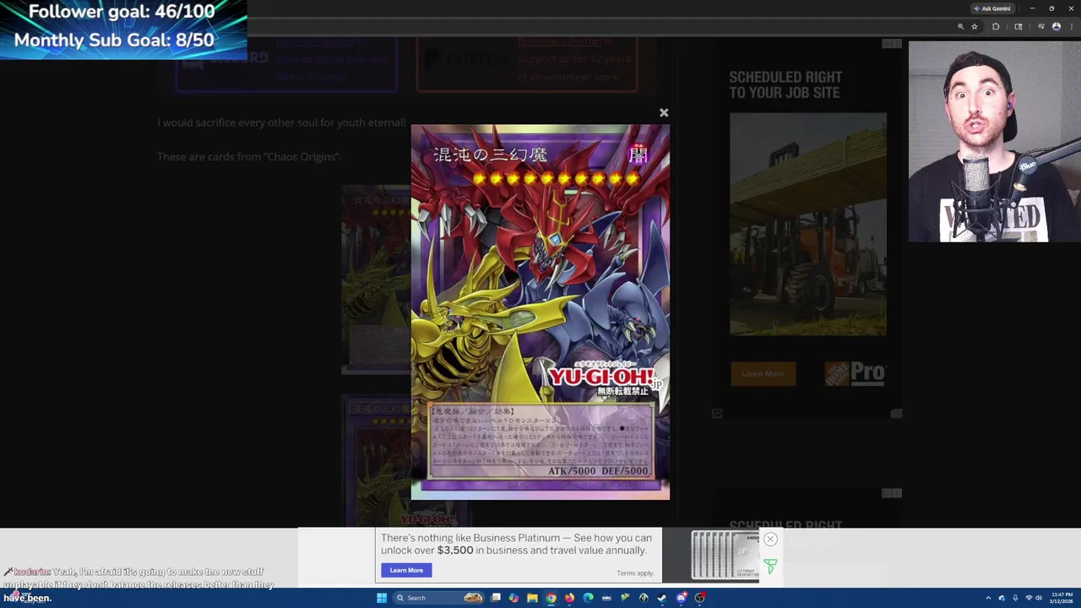
Task: Open the Windows Start menu
Action: point(382,598)
